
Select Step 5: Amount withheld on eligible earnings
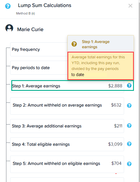[x=67, y=164]
